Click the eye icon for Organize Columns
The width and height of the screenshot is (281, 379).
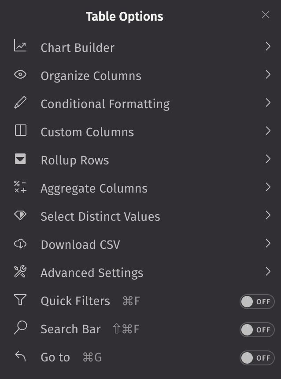click(20, 75)
